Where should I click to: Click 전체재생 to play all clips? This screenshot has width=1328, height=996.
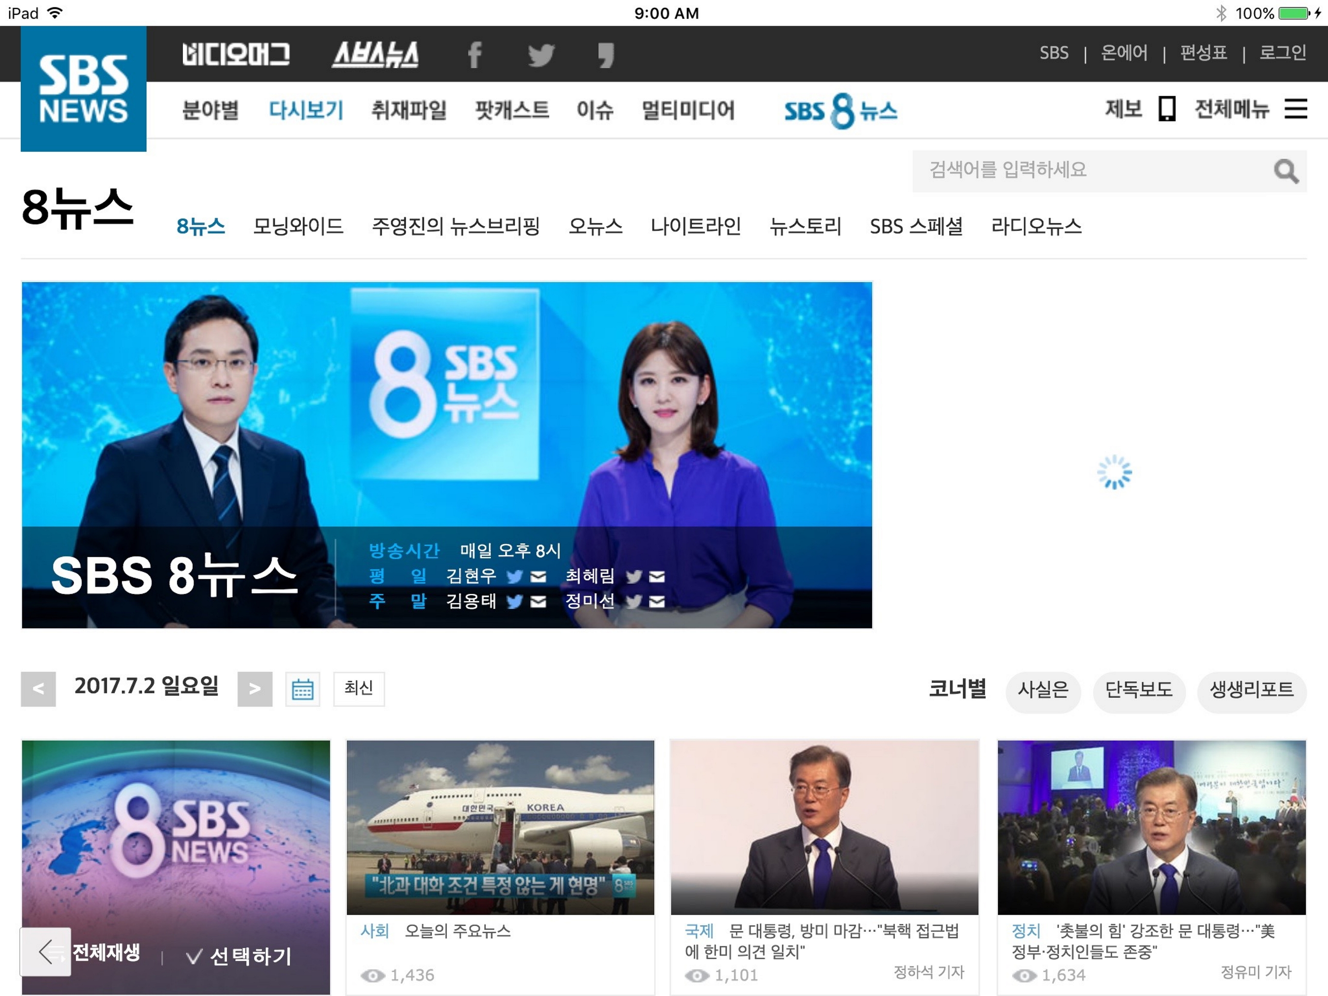click(x=106, y=952)
